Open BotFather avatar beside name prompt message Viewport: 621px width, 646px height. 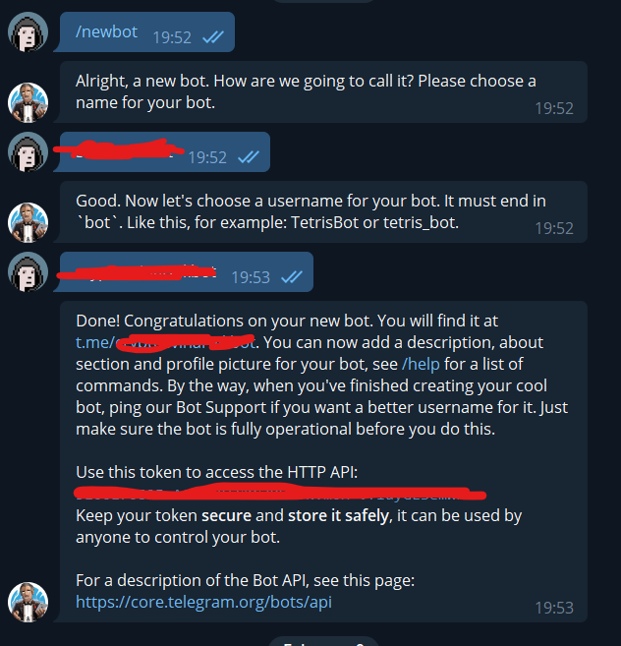click(28, 102)
